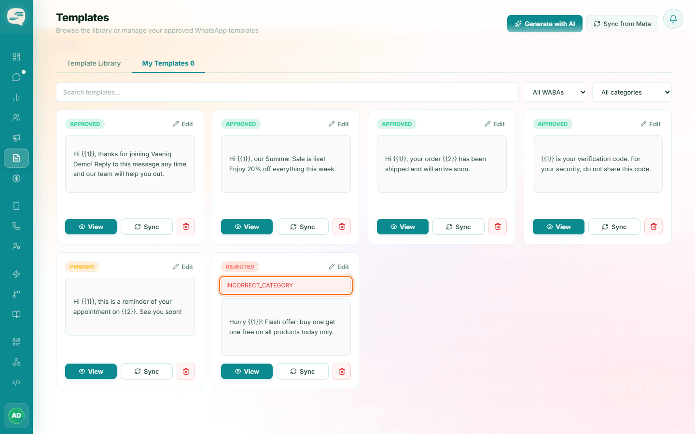Open the user settings sidebar icon
This screenshot has height=434, width=695.
[16, 246]
